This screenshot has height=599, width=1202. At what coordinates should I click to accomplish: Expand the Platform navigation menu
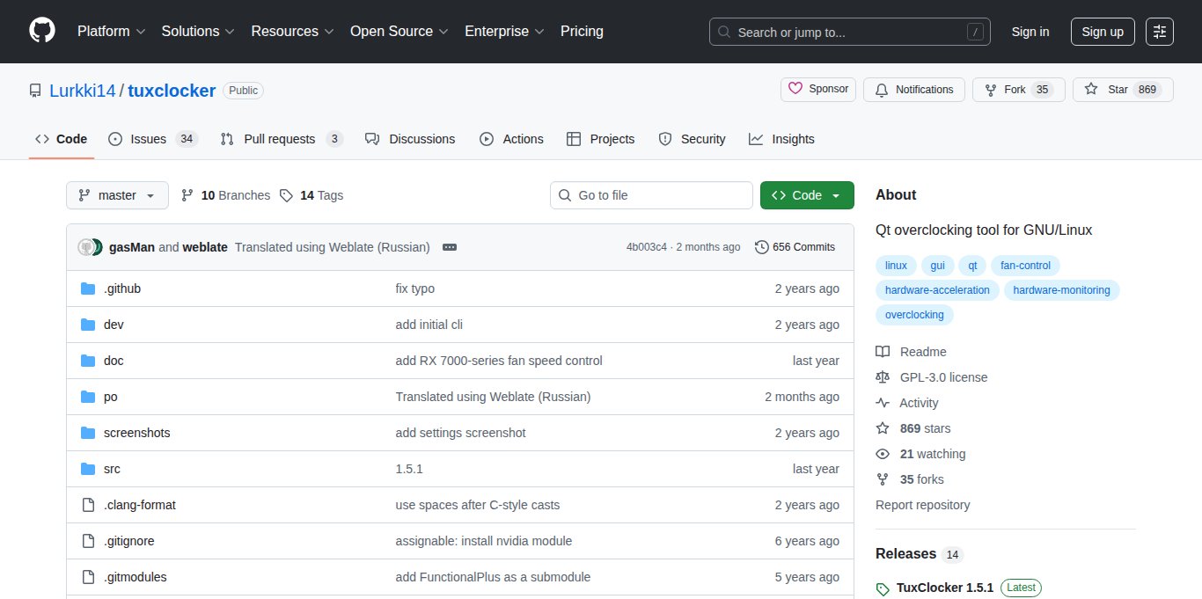[111, 32]
